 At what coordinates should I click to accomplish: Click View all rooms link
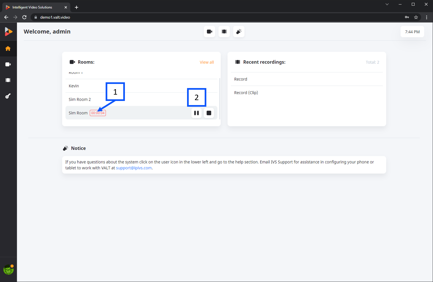click(207, 62)
